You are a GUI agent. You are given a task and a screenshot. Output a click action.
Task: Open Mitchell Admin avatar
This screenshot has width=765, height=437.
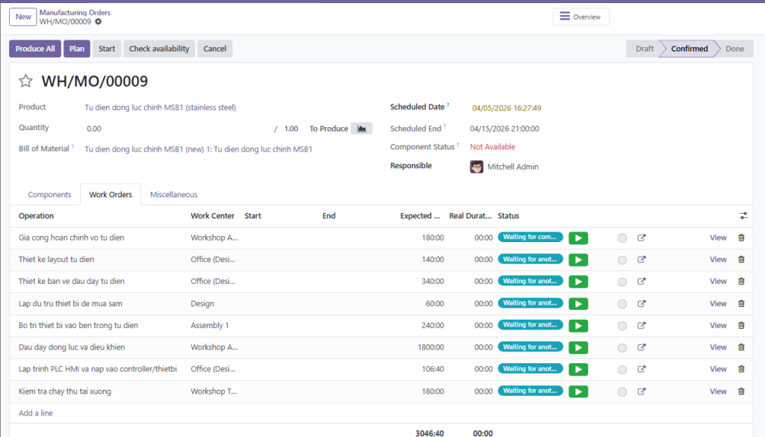coord(477,167)
